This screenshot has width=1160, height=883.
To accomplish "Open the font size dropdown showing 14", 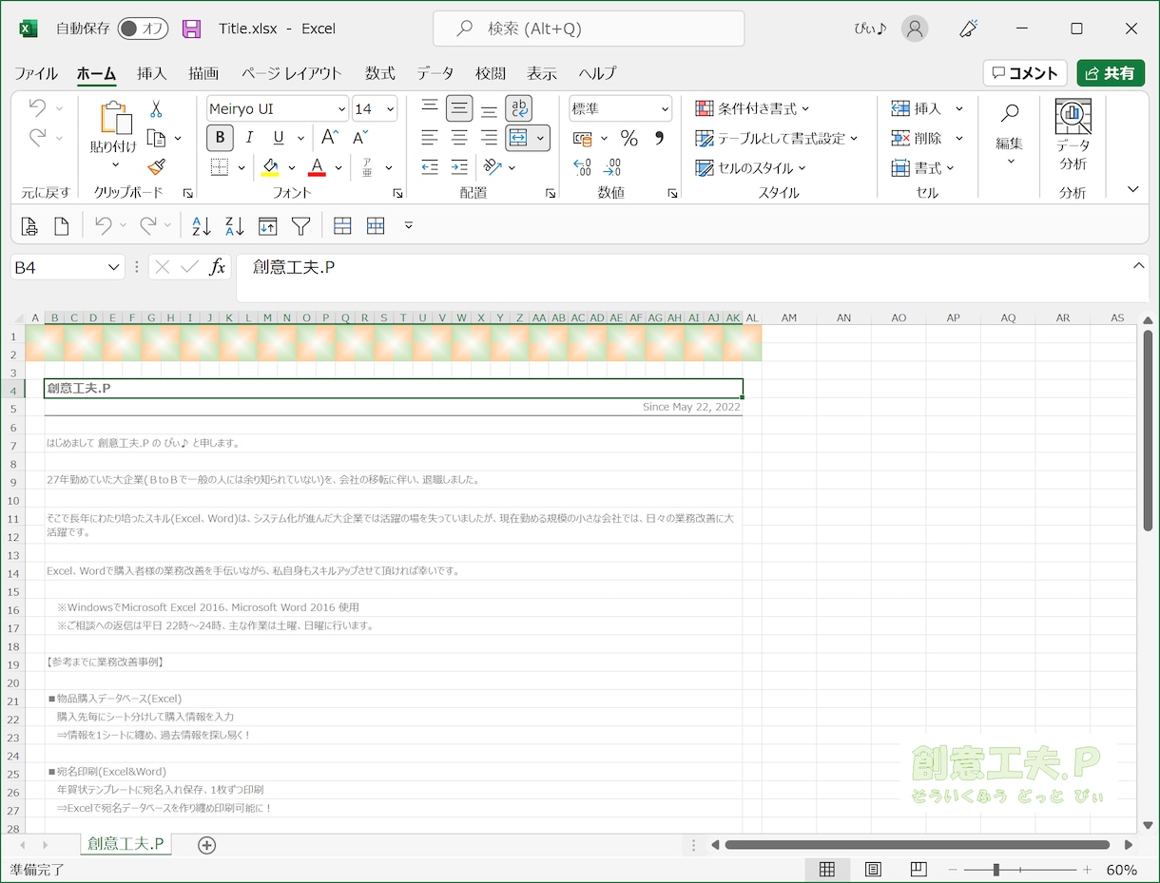I will [390, 109].
